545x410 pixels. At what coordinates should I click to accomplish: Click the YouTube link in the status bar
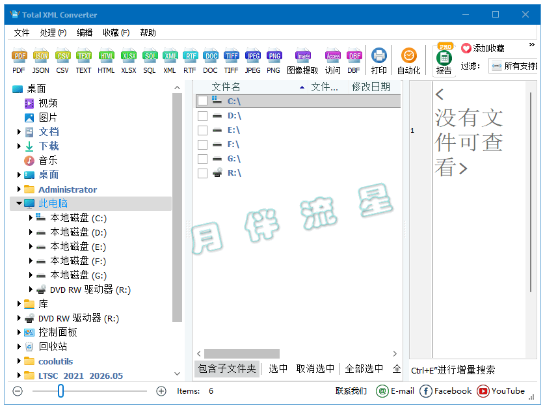pyautogui.click(x=501, y=391)
